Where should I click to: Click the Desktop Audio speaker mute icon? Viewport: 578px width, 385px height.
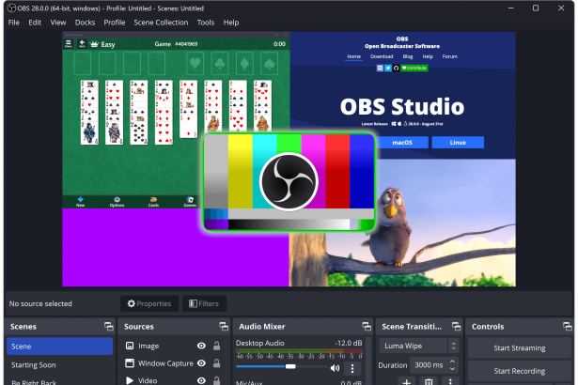(335, 368)
